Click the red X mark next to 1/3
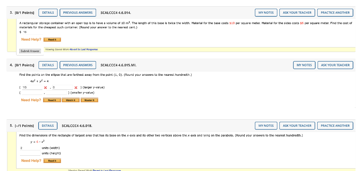 (x=46, y=88)
